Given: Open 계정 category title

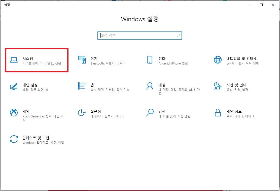Looking at the screenshot, I should click(x=162, y=85).
